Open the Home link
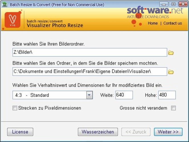Screen dimensions: 189x142 pyautogui.click(x=153, y=23)
